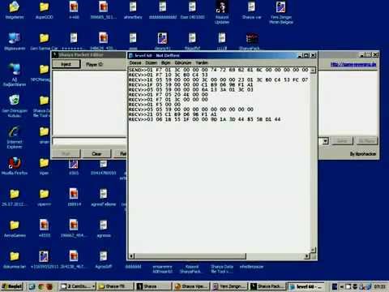Switch to the Shaiya Pack taskbar button
Viewport: 389px width, 292px height.
[267, 286]
